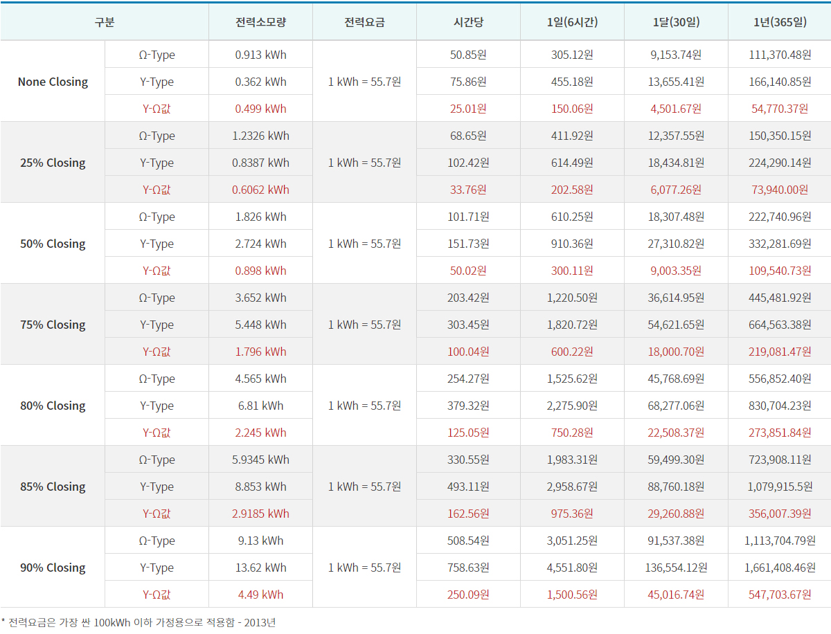Click the 전력소모량 column header
The width and height of the screenshot is (831, 634).
(x=260, y=22)
